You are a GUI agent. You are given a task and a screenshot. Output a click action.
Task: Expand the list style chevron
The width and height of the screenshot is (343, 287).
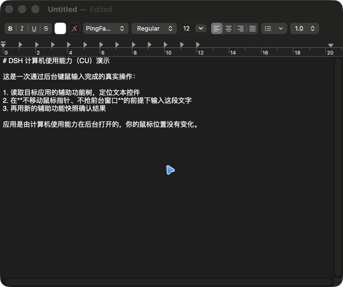[281, 29]
